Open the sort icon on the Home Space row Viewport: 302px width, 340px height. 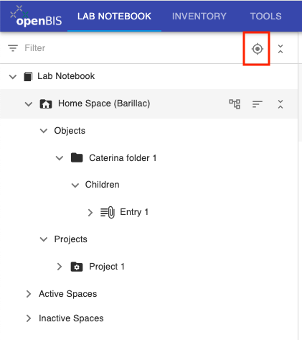[258, 104]
